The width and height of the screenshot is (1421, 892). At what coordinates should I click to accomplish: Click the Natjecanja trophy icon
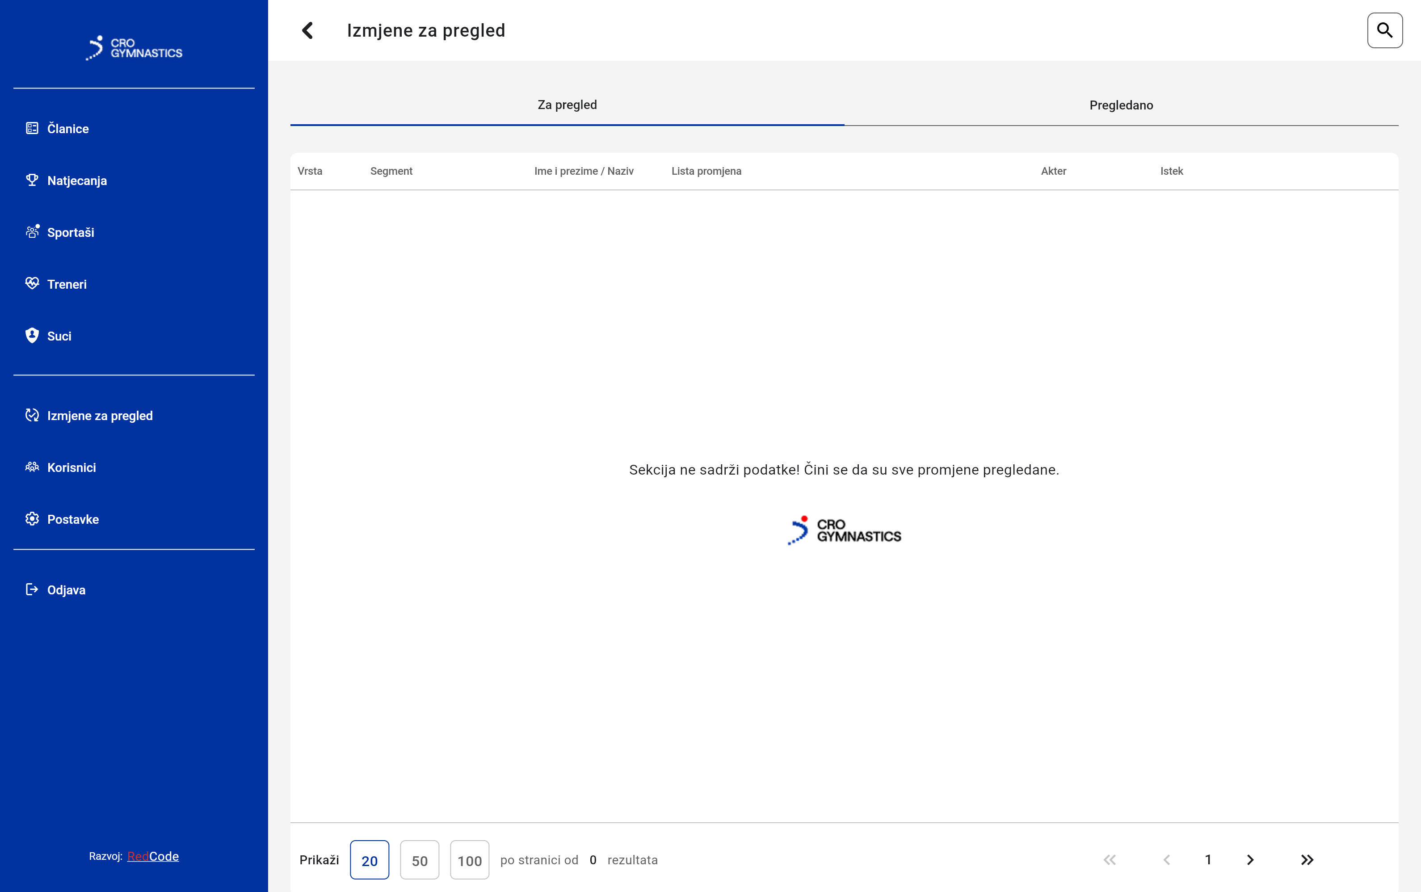click(32, 180)
